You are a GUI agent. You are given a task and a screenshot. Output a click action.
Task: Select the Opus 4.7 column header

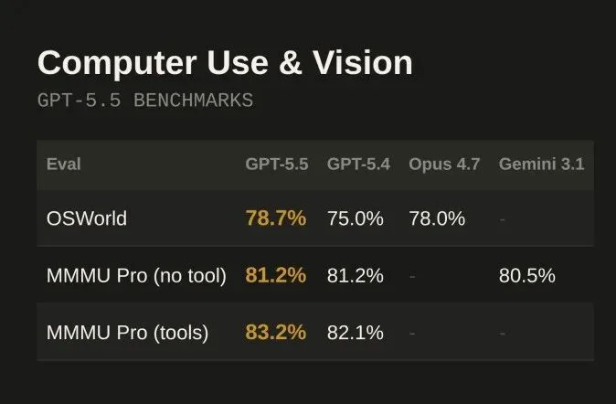pyautogui.click(x=444, y=165)
